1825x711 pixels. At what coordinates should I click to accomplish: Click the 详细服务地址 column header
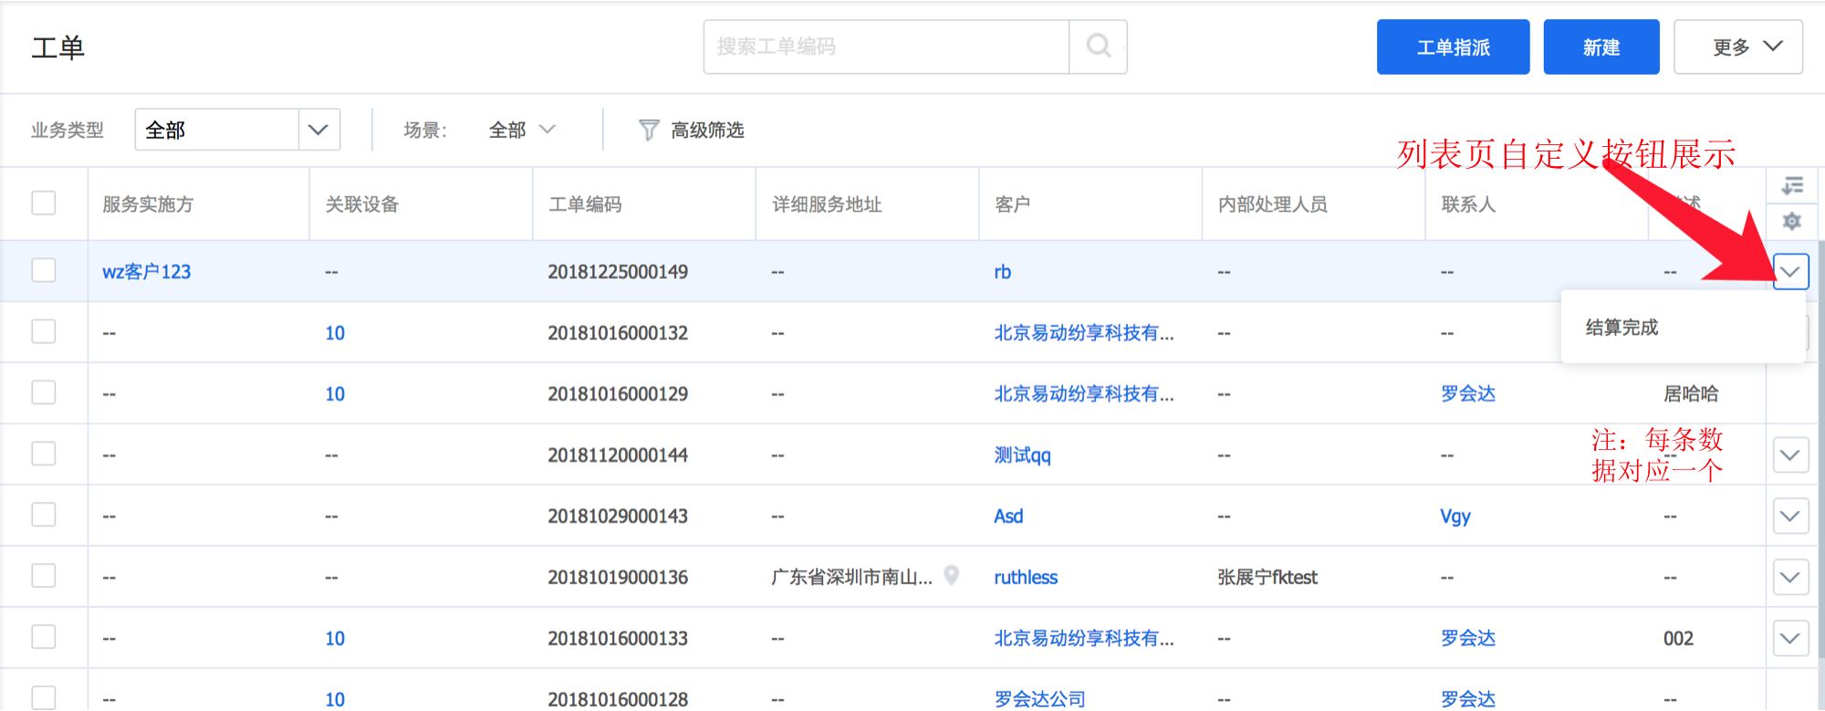tap(827, 204)
